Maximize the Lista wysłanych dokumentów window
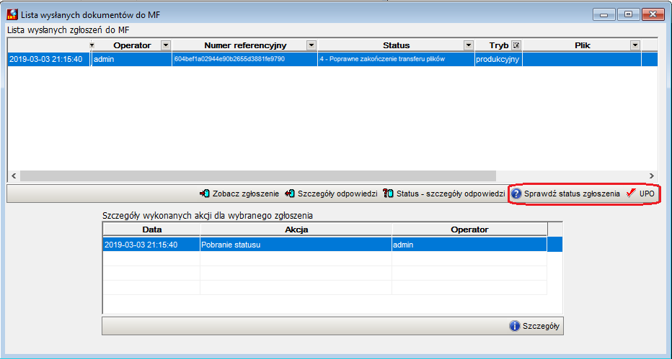The width and height of the screenshot is (672, 359). [628, 14]
